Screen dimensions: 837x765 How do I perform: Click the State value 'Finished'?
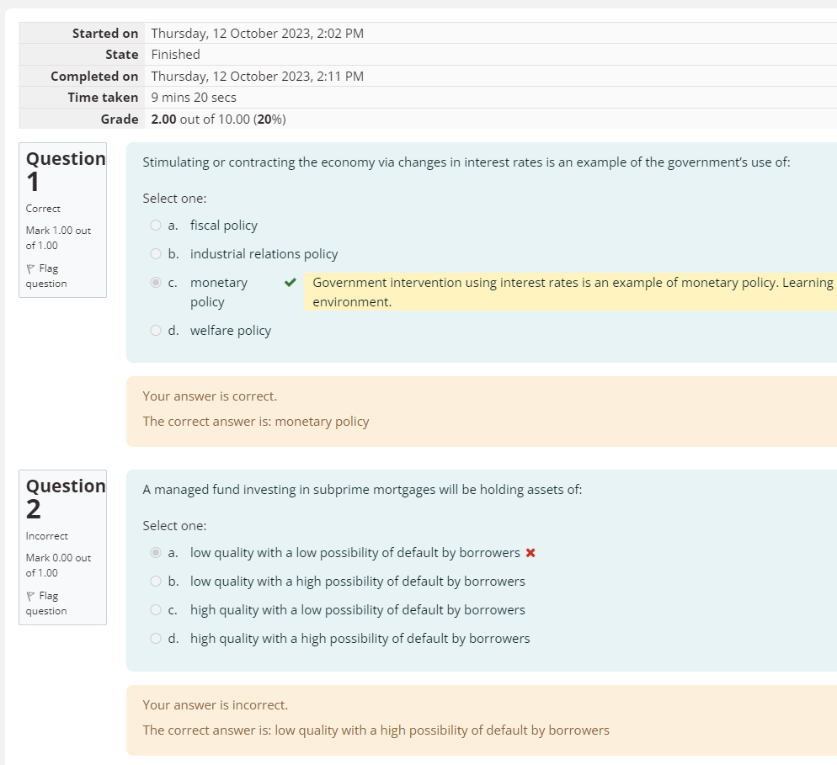click(176, 55)
